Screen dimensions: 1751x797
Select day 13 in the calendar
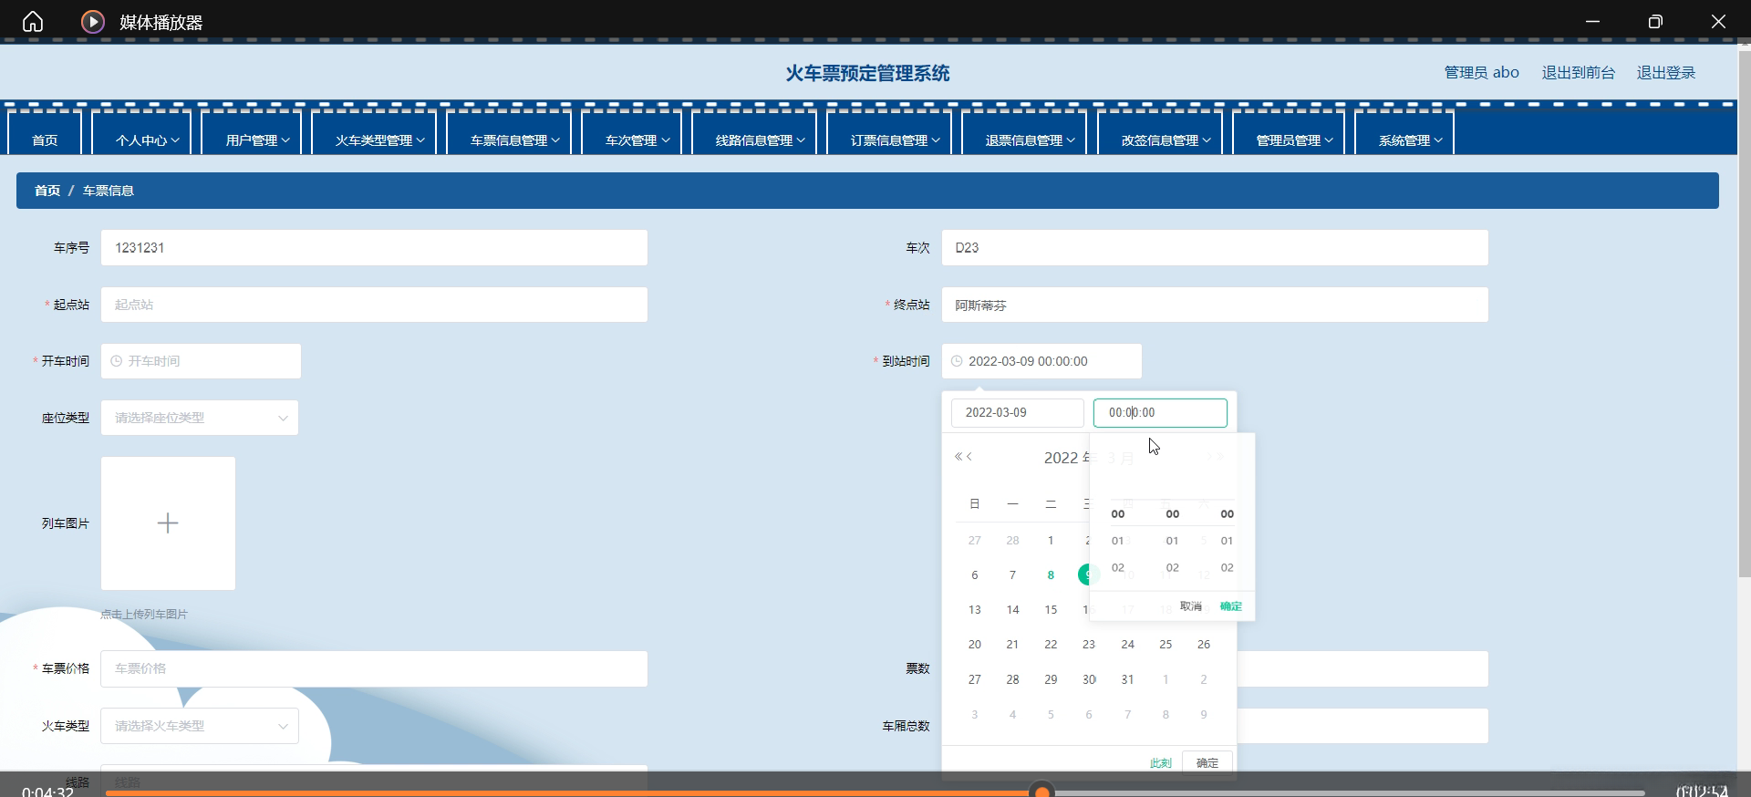[975, 609]
